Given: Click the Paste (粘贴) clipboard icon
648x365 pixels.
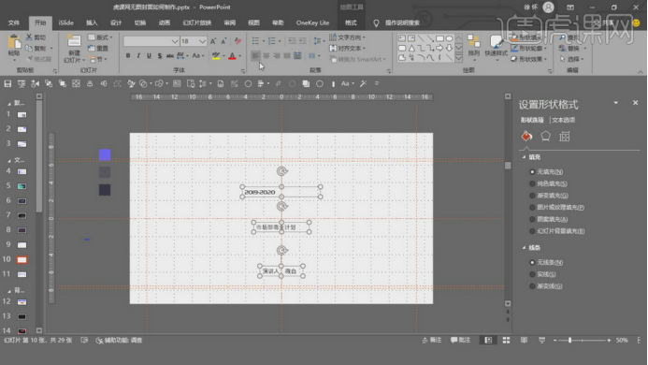Looking at the screenshot, I should tap(14, 42).
